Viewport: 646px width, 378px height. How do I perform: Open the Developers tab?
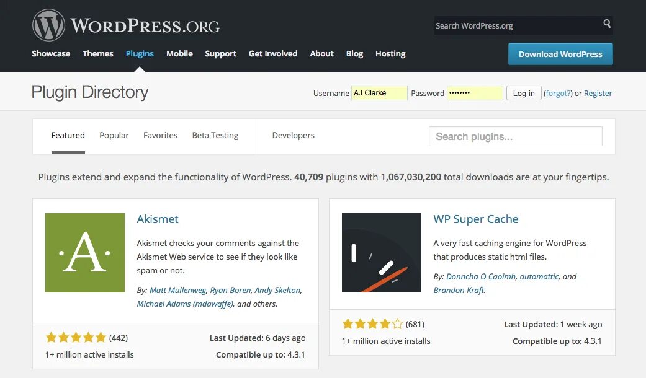(293, 136)
